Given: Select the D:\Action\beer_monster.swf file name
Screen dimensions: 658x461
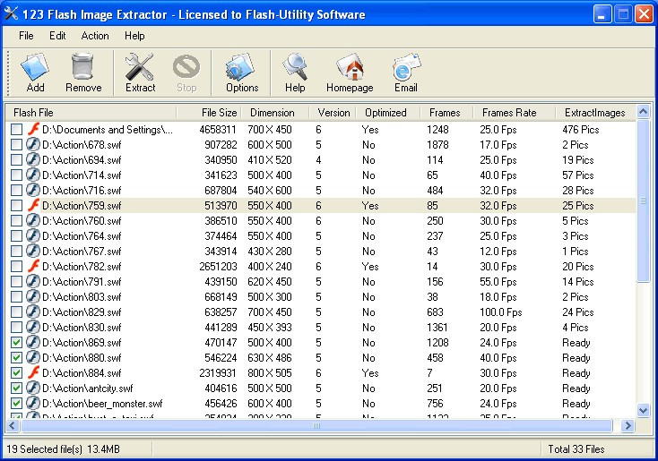Looking at the screenshot, I should 102,404.
